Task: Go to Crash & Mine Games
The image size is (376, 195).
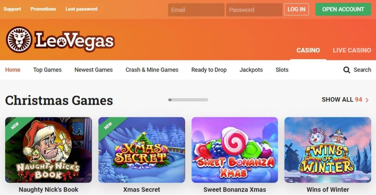Action: [152, 70]
